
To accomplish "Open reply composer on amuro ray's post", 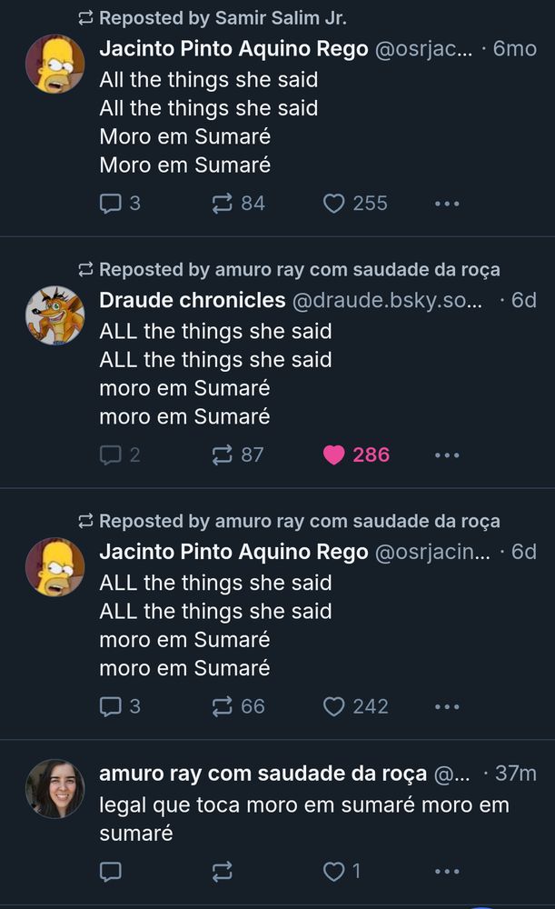I will point(109,871).
